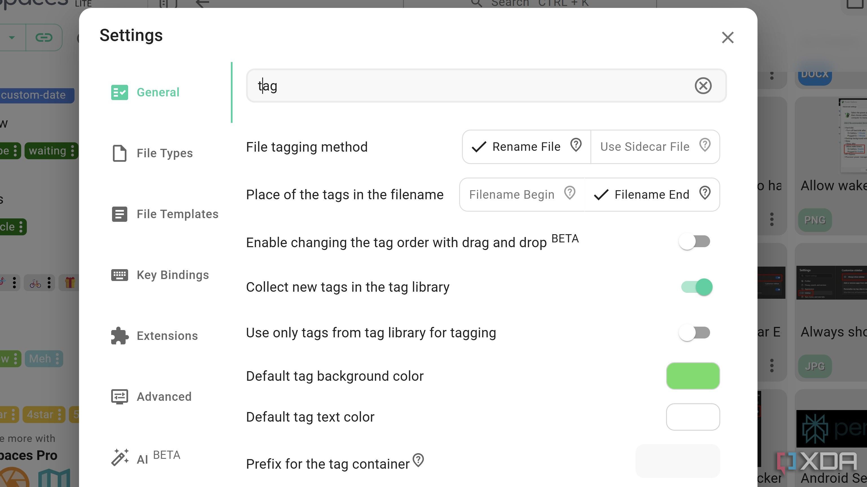The height and width of the screenshot is (487, 867).
Task: Click the File Types page icon
Action: pyautogui.click(x=119, y=153)
